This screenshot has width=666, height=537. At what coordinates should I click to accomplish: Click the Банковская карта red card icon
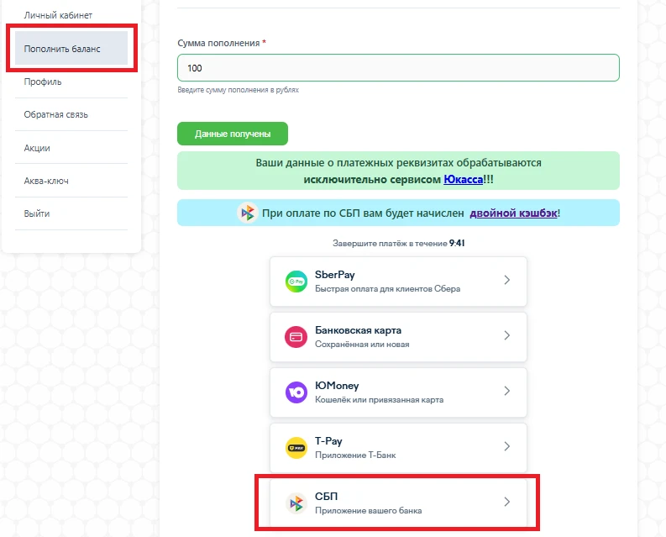tap(296, 337)
